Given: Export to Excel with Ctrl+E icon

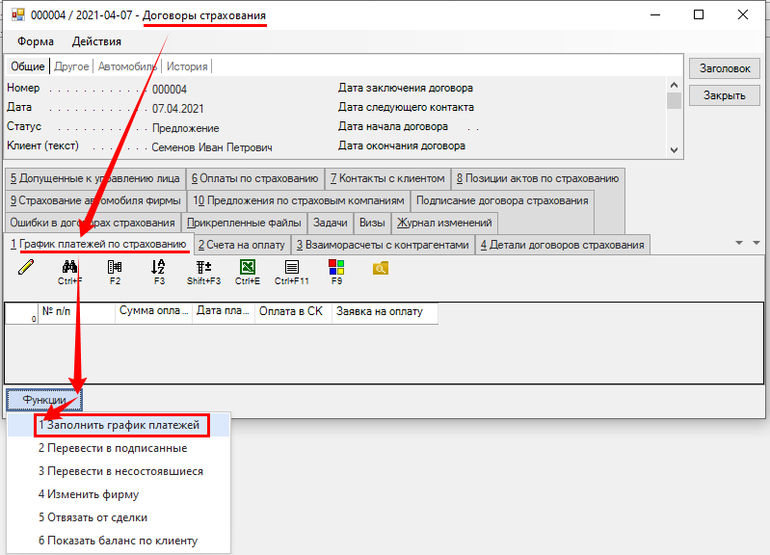Looking at the screenshot, I should [248, 267].
